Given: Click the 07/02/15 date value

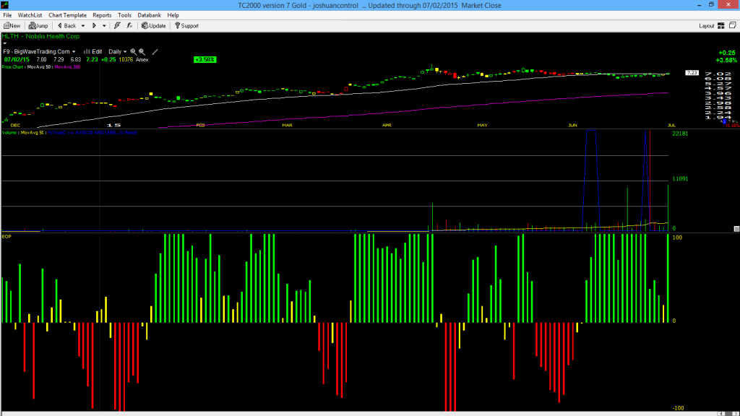Looking at the screenshot, I should pyautogui.click(x=17, y=59).
